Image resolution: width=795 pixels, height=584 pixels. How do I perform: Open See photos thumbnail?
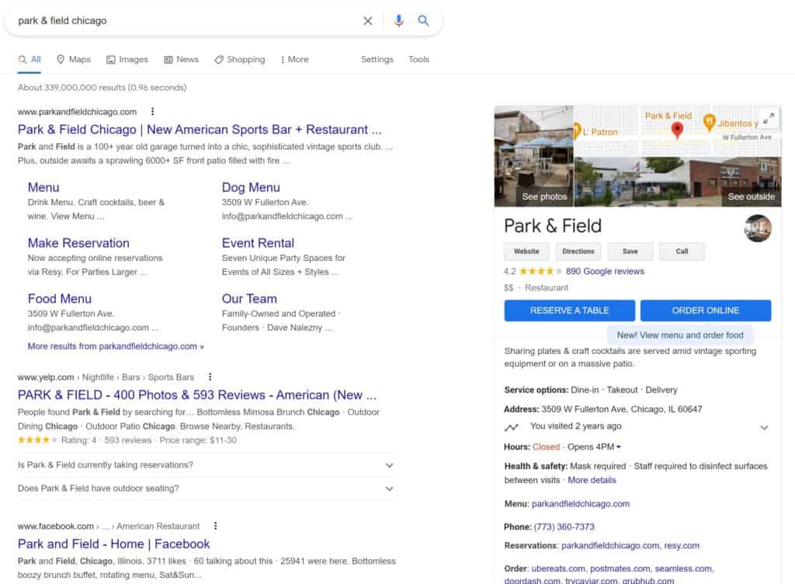tap(534, 156)
